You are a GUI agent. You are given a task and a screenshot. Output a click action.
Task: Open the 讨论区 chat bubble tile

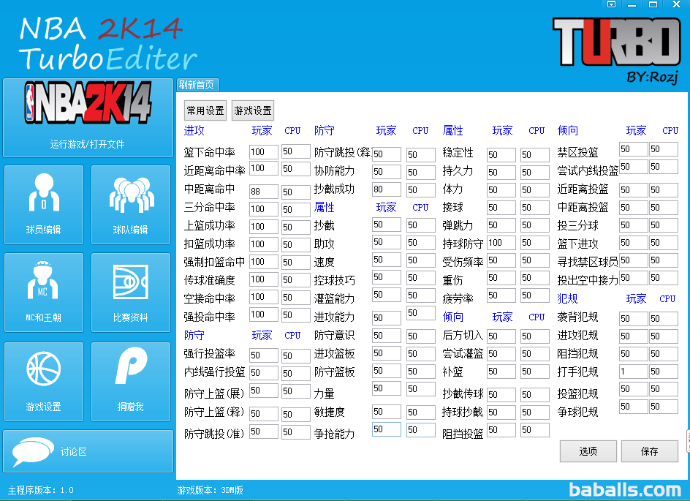88,451
